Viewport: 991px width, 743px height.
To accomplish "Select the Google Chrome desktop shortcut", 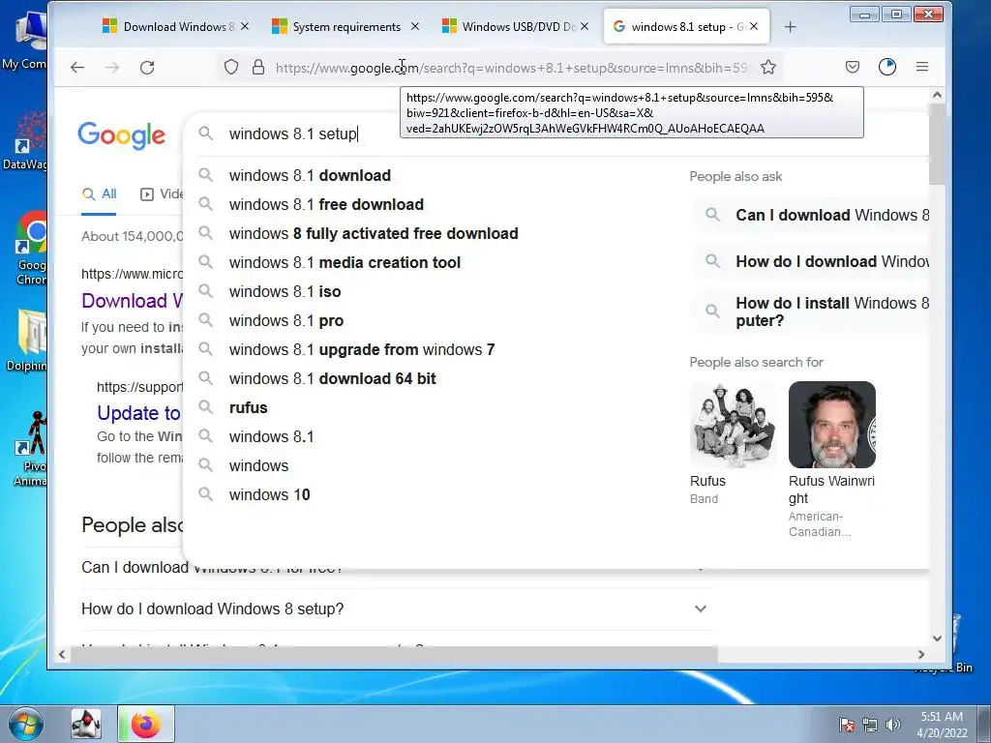I will tap(32, 249).
